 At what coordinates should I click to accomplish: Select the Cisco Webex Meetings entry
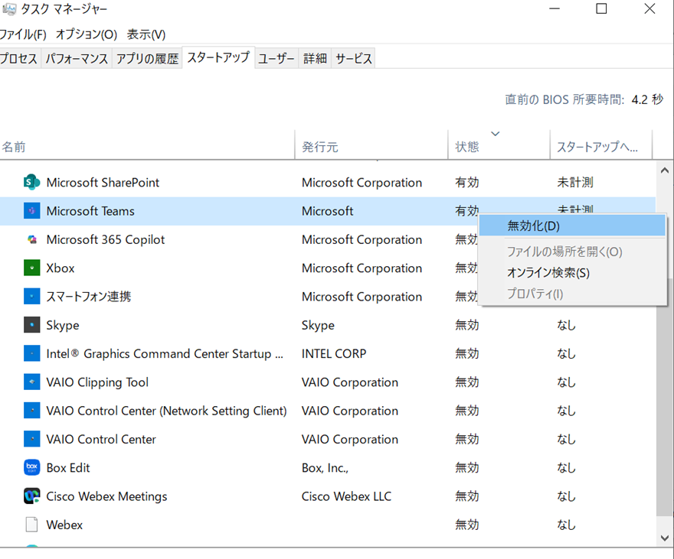coord(106,496)
